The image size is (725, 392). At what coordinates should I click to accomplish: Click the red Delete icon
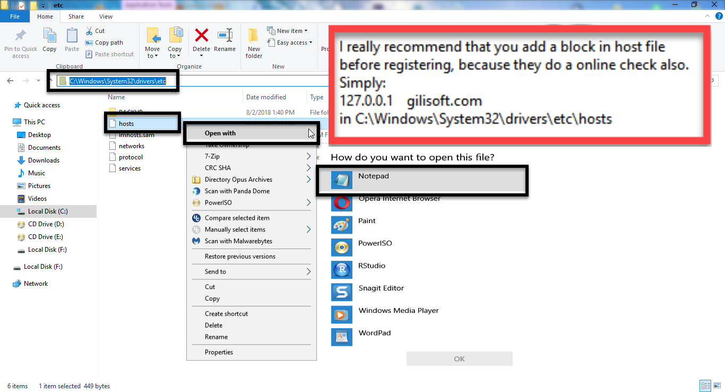coord(202,36)
